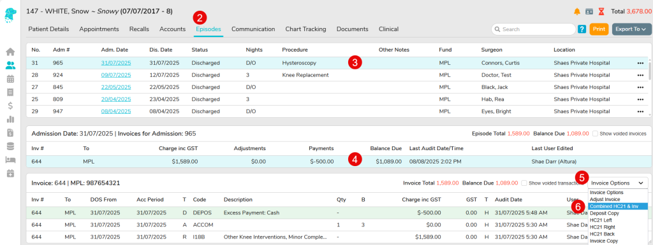Click the notification bell icon
The height and width of the screenshot is (245, 653).
point(576,11)
